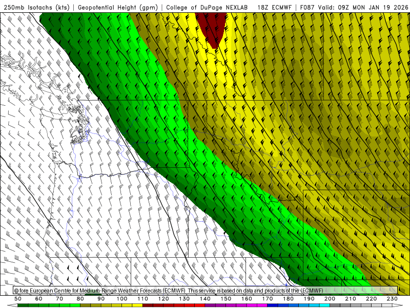This screenshot has height=308, width=410.
Task: Click the legend value 180
Action: [x=288, y=299]
